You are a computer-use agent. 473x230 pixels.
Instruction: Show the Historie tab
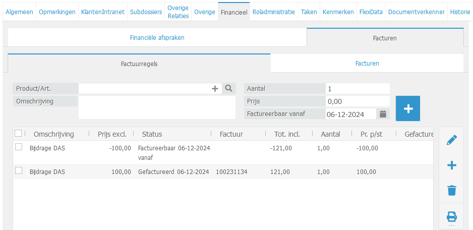pos(460,12)
